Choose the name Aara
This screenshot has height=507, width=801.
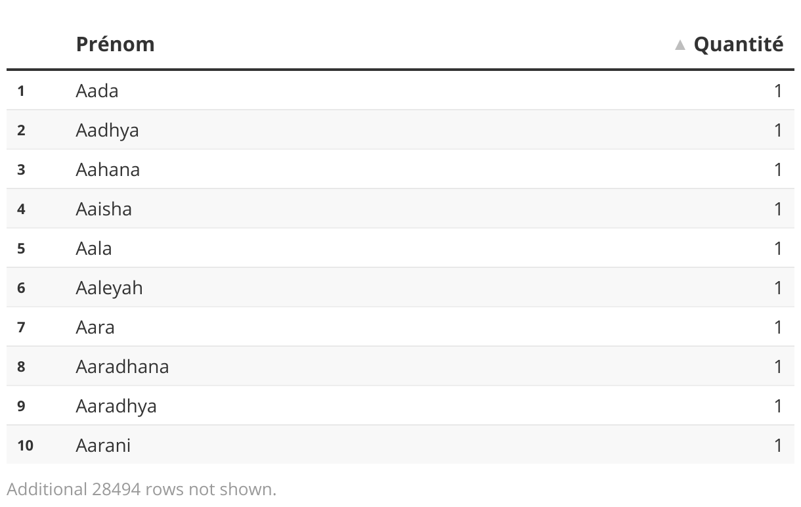tap(95, 327)
